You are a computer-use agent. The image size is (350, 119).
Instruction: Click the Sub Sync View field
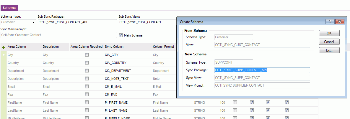148,22
